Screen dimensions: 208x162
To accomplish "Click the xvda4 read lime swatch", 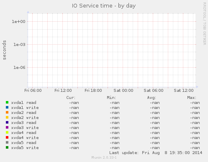I will (7, 132).
